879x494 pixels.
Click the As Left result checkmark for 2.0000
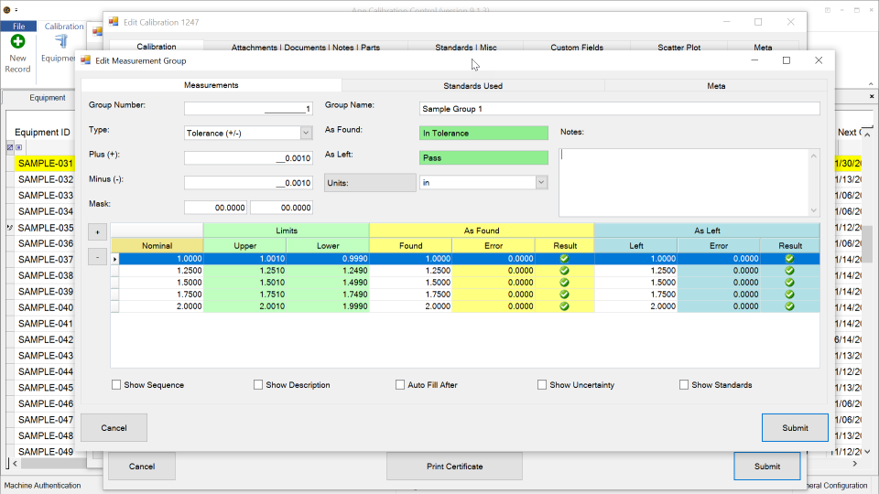790,306
